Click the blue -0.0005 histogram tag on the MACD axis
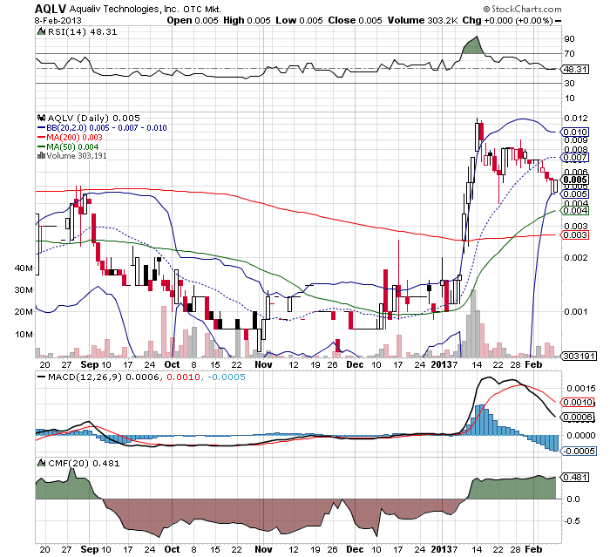This screenshot has height=557, width=610. tap(578, 451)
